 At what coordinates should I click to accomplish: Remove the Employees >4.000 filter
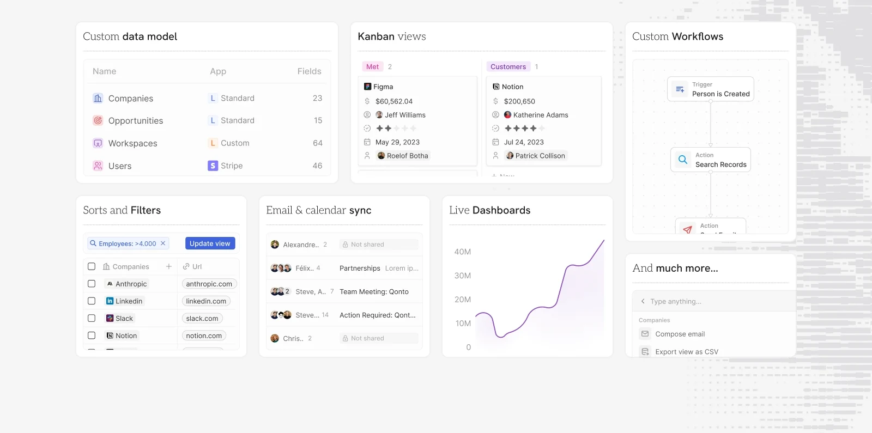[163, 243]
